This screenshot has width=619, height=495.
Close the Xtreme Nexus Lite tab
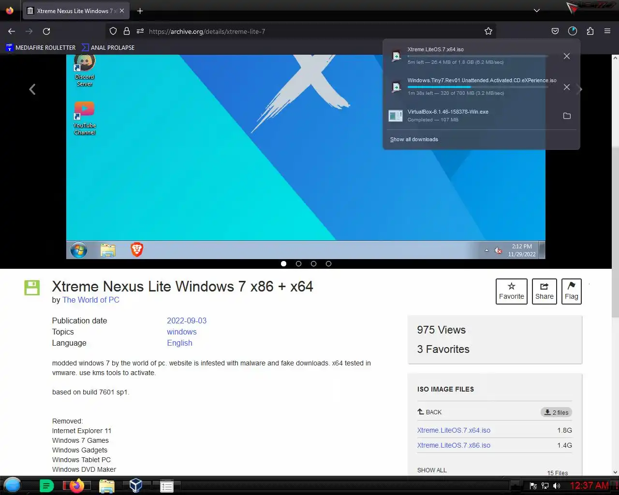[x=122, y=11]
